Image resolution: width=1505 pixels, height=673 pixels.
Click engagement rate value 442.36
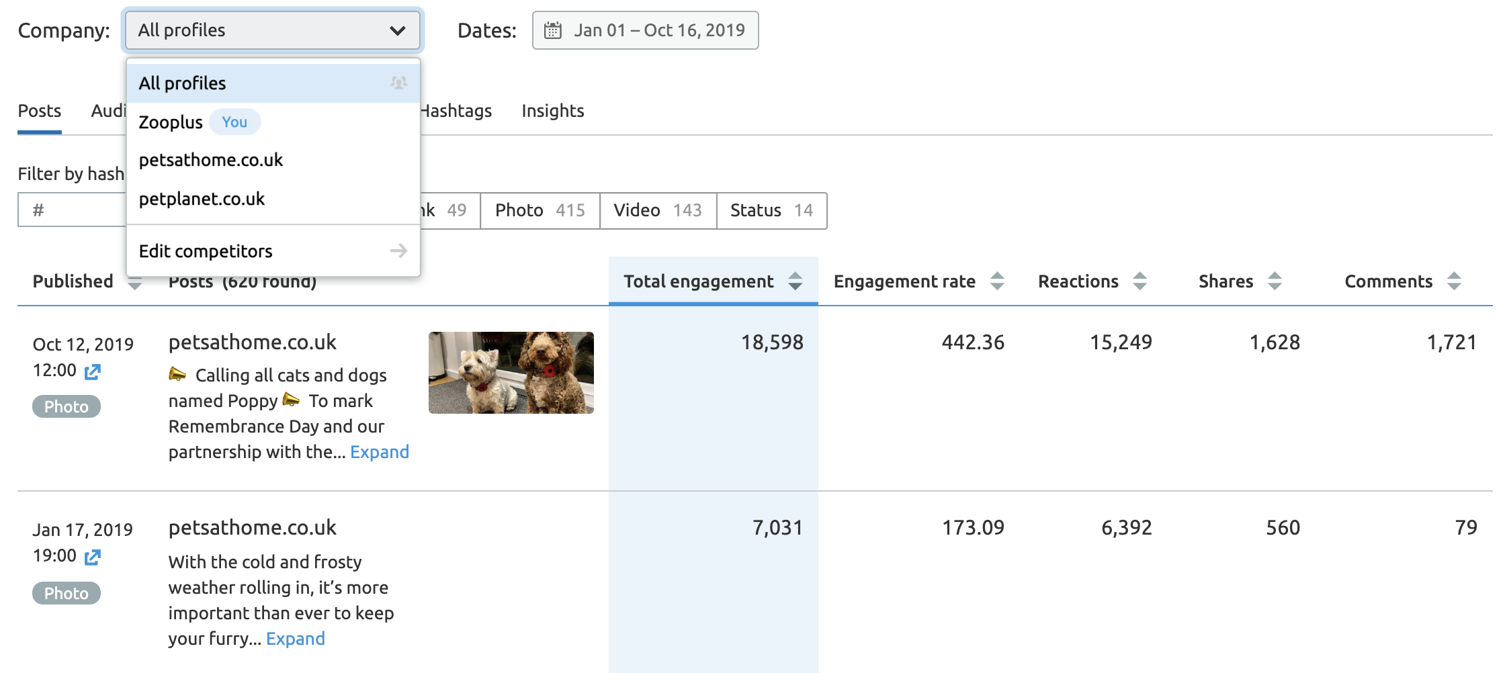coord(973,343)
